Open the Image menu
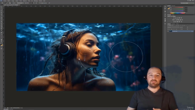This screenshot has width=195, height=110. 13,1
